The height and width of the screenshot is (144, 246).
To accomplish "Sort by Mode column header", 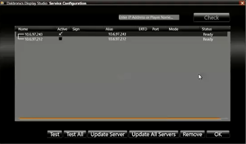I will pyautogui.click(x=173, y=29).
